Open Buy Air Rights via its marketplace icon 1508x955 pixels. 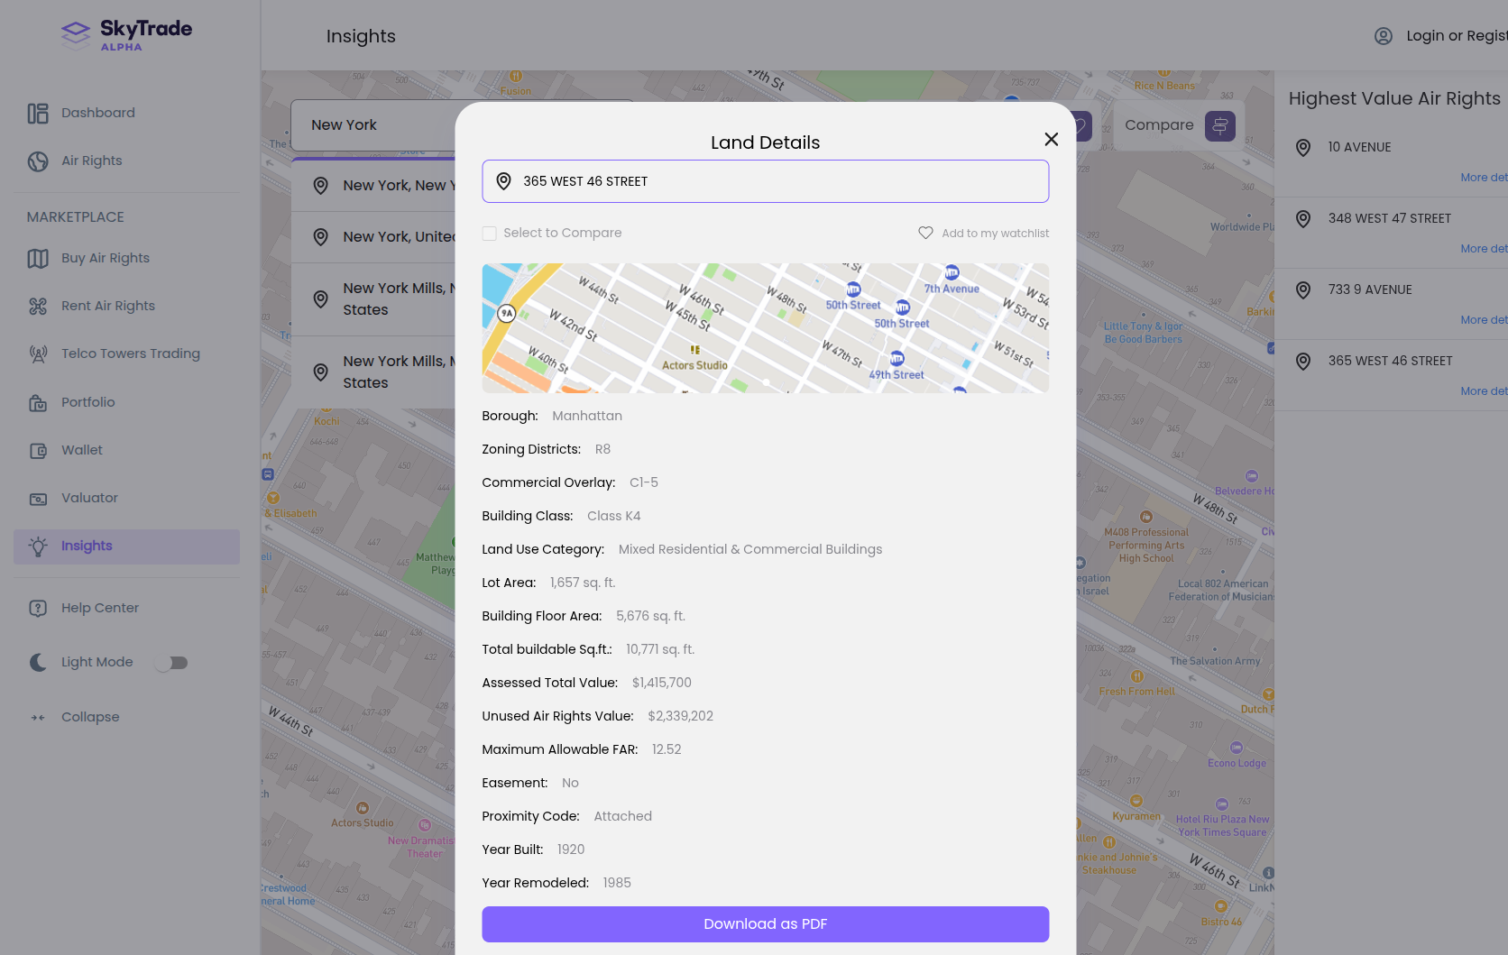[37, 258]
